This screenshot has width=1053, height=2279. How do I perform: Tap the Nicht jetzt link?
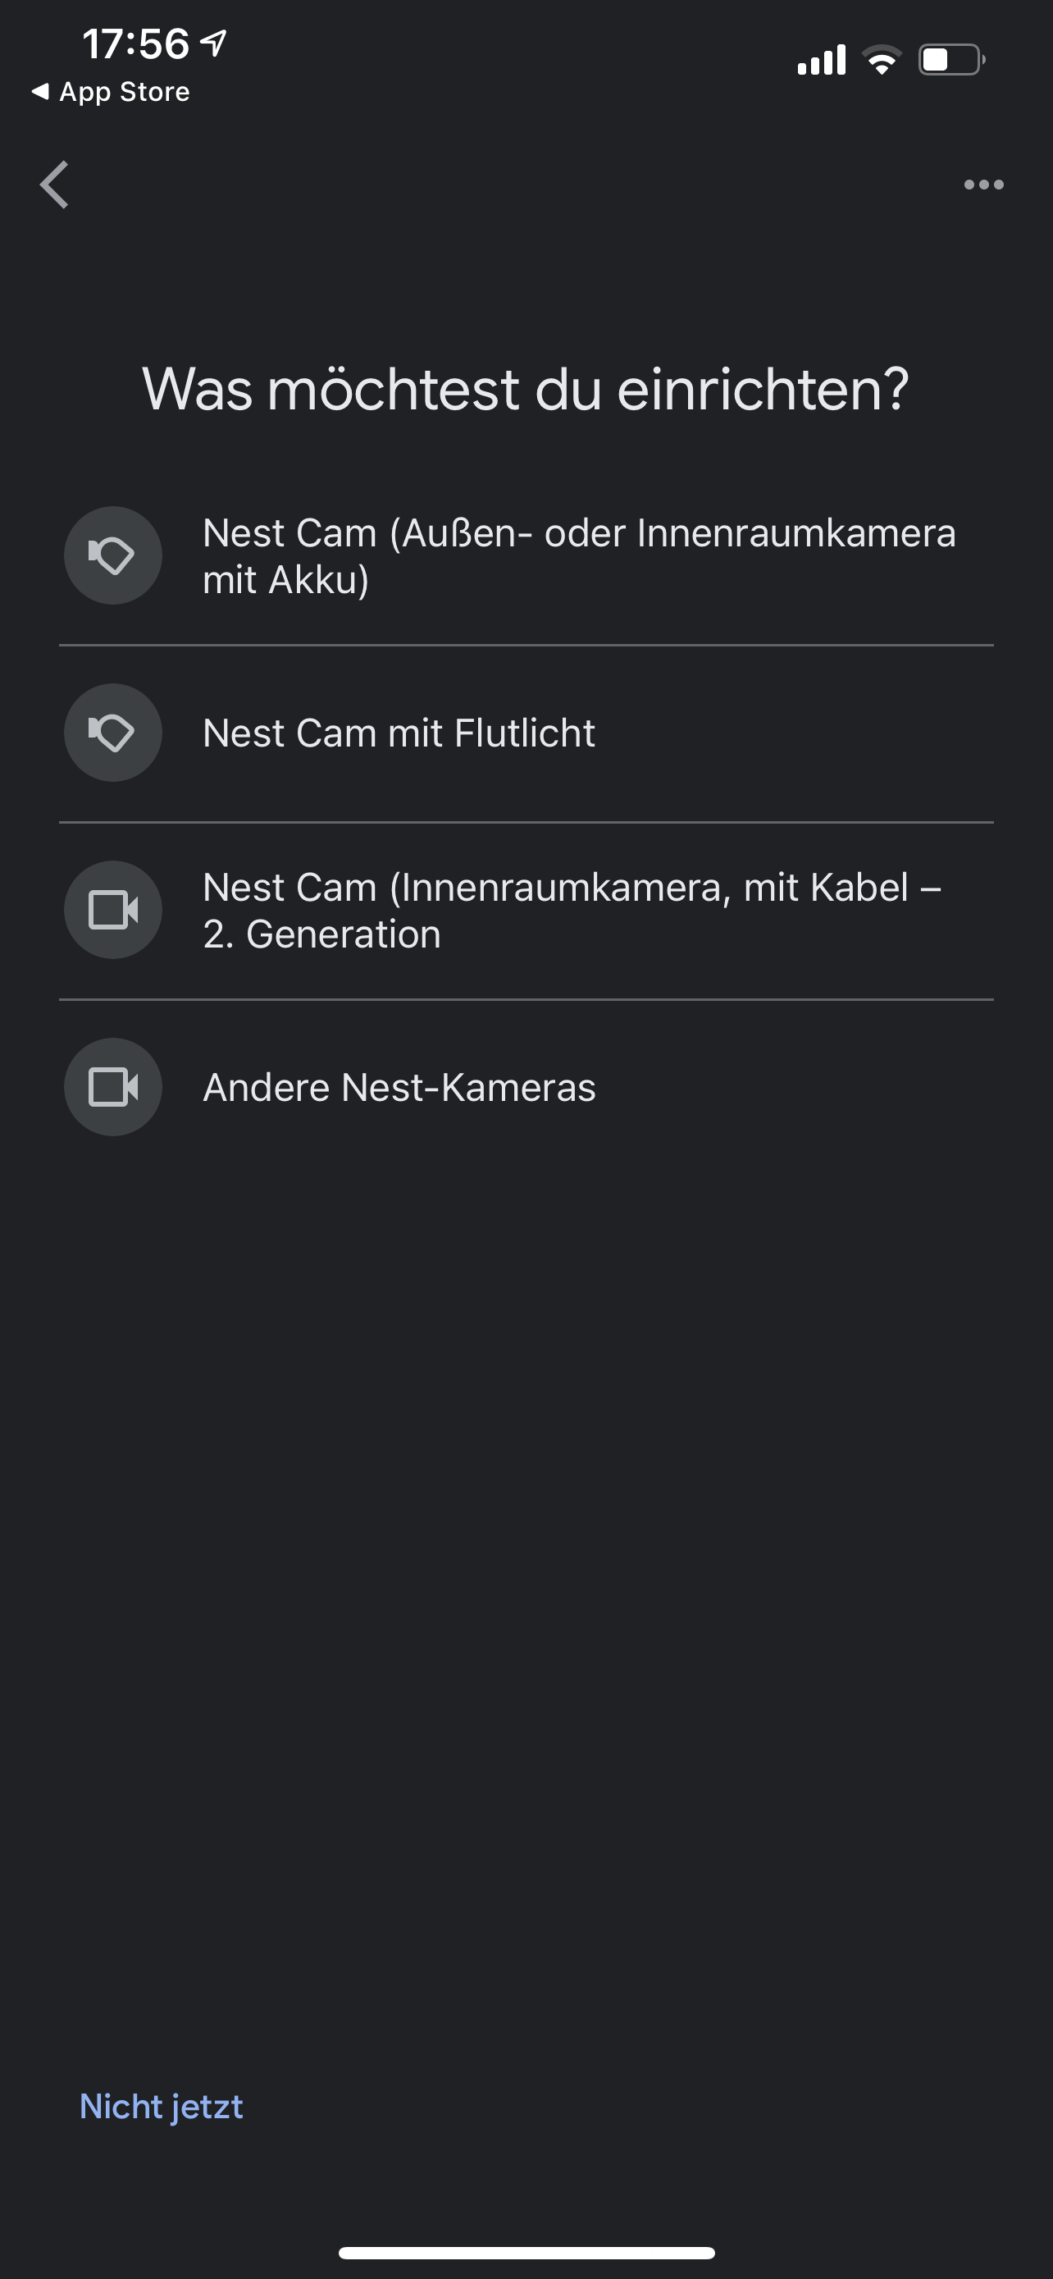(161, 2106)
